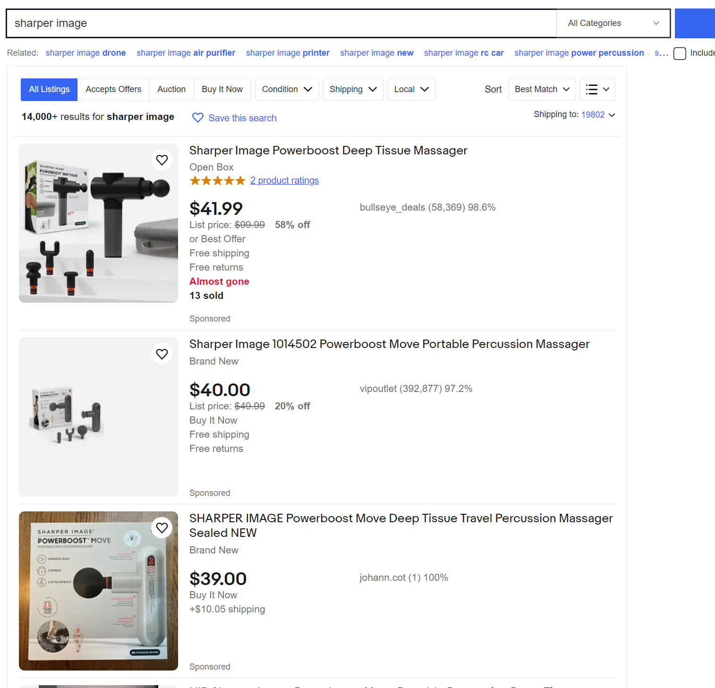Viewport: 715px width, 688px height.
Task: Select the Accepts Offers tab
Action: [113, 89]
